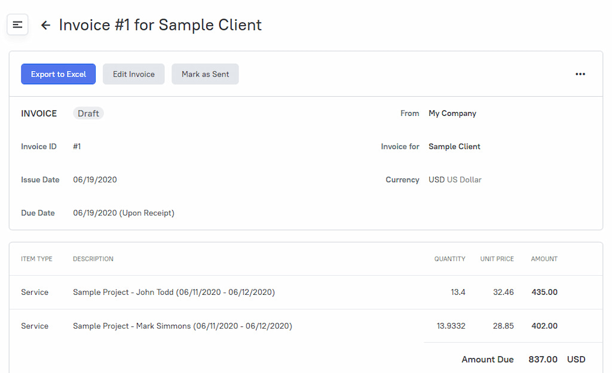Screen dimensions: 612x373
Task: Click the My Company link
Action: coord(452,113)
